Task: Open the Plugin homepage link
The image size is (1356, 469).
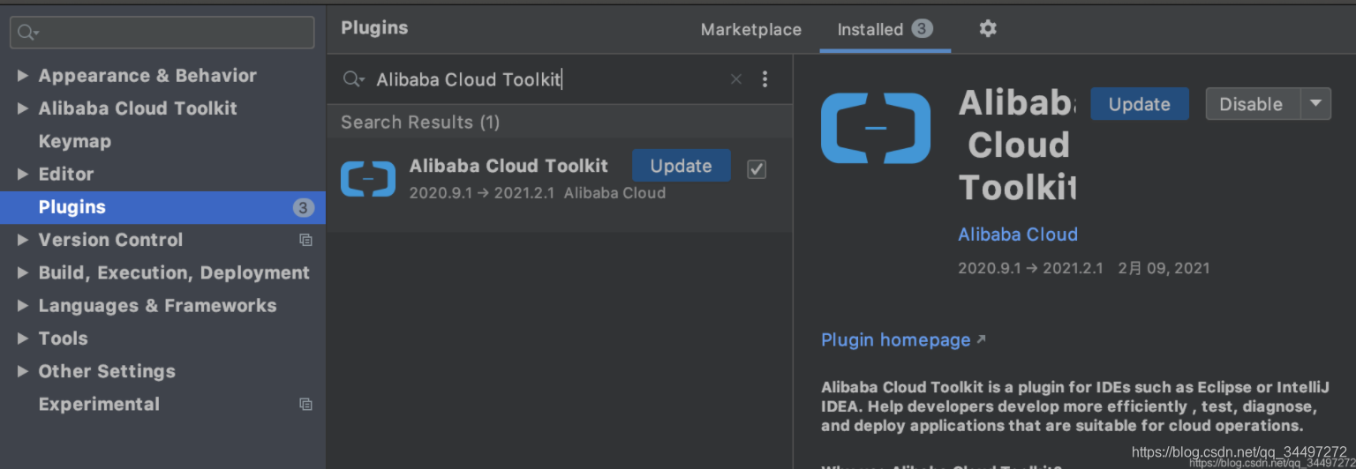Action: pyautogui.click(x=896, y=340)
